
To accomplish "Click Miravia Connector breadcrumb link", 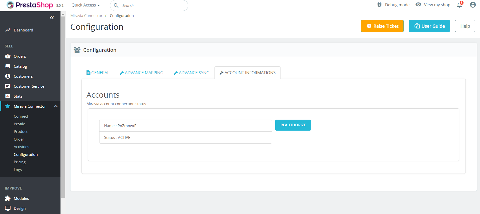I will pos(86,16).
